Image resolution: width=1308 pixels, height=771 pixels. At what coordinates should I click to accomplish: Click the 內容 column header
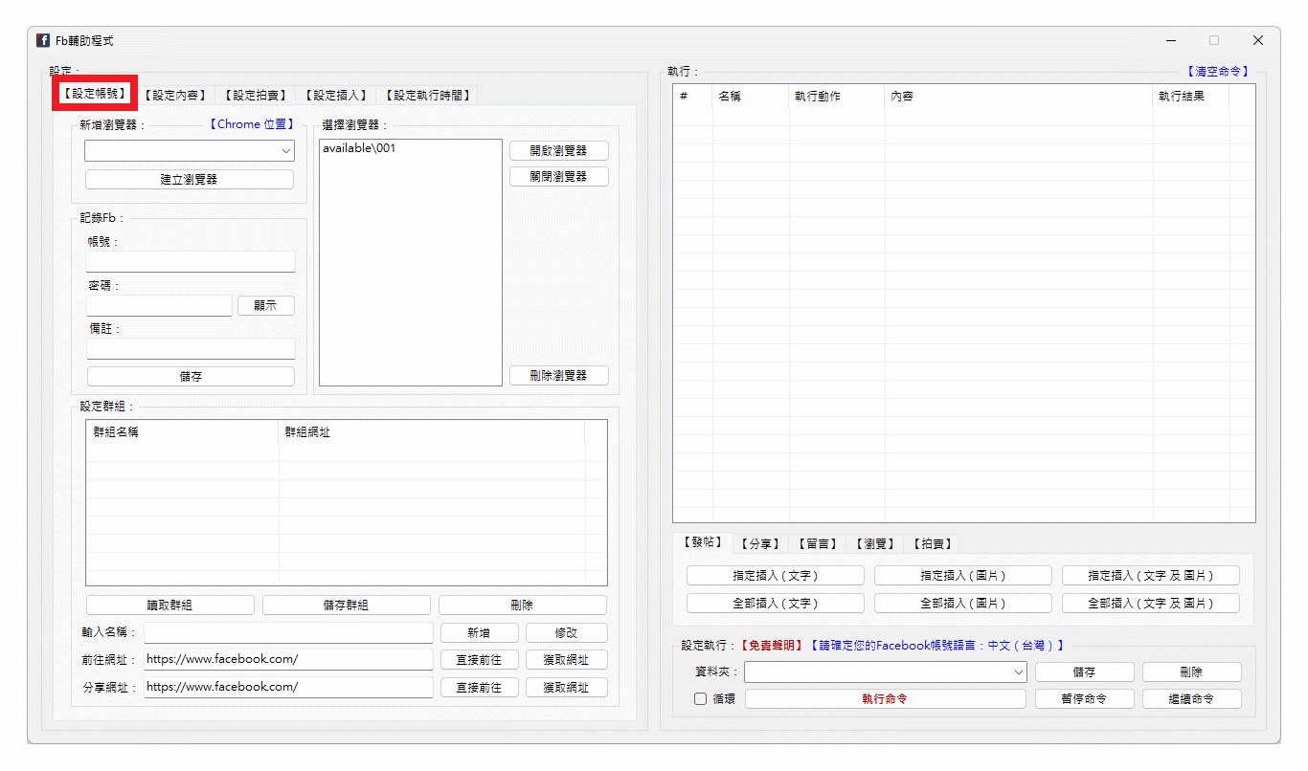coord(1019,97)
